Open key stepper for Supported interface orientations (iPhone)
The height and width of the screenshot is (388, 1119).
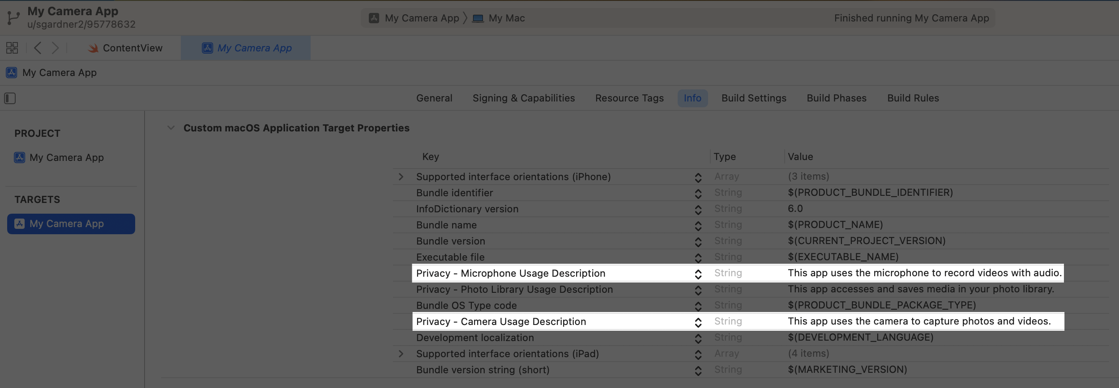pos(698,177)
